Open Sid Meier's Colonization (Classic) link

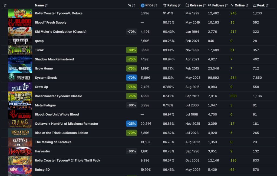pos(61,32)
